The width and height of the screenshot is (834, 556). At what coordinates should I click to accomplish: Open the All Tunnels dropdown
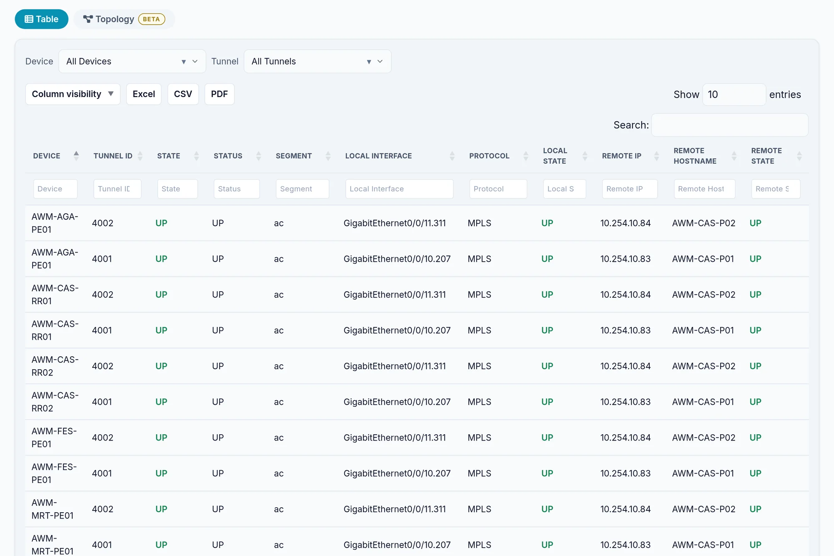[317, 61]
